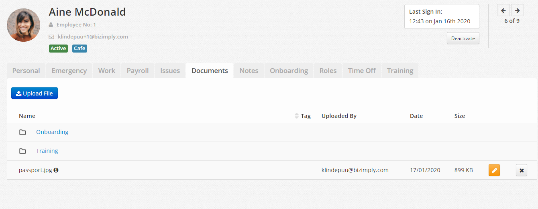Go to the previous employee arrow

tap(503, 10)
